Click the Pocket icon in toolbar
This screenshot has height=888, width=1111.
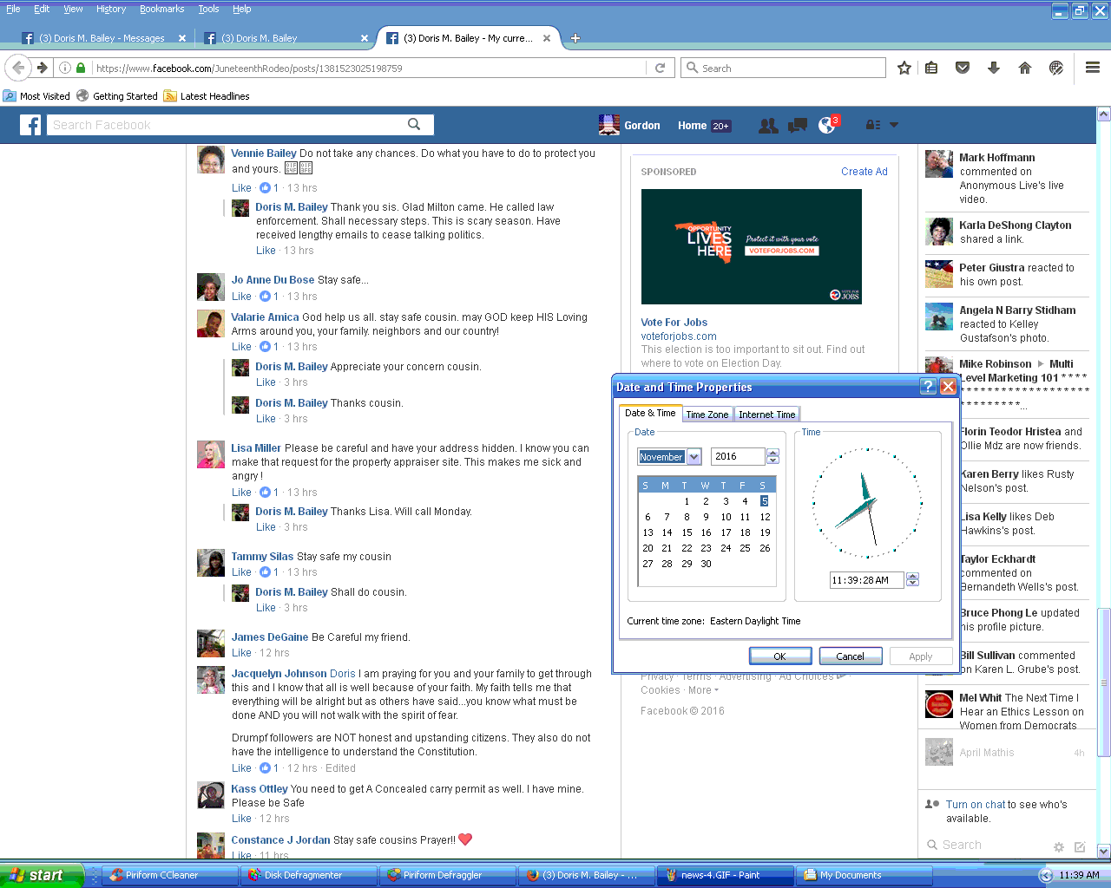(963, 68)
